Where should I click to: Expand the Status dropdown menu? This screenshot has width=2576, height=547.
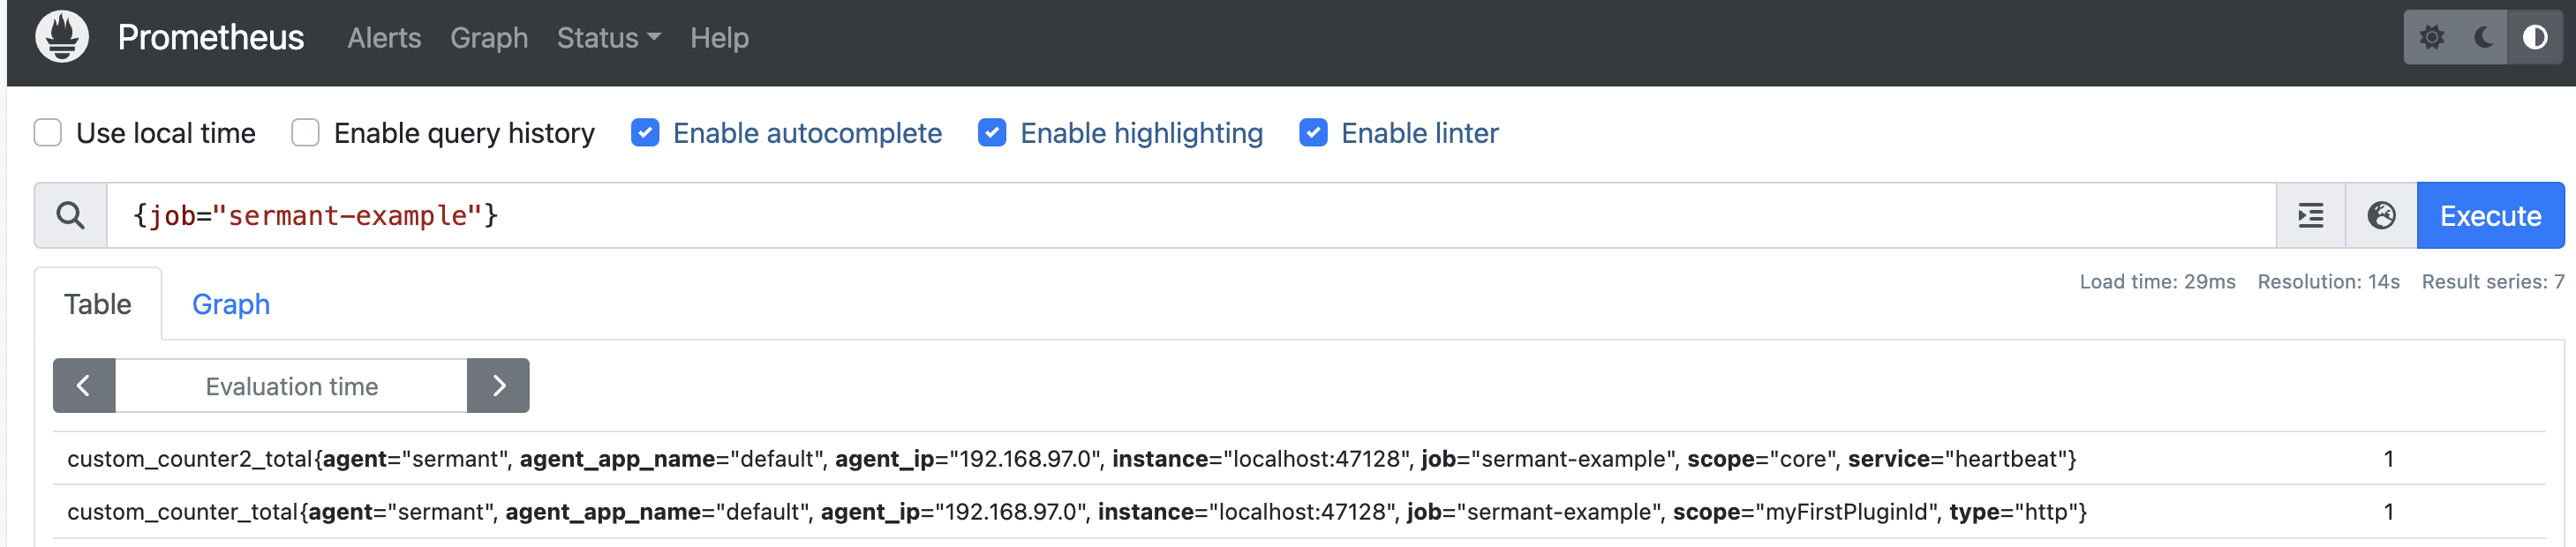click(x=608, y=38)
